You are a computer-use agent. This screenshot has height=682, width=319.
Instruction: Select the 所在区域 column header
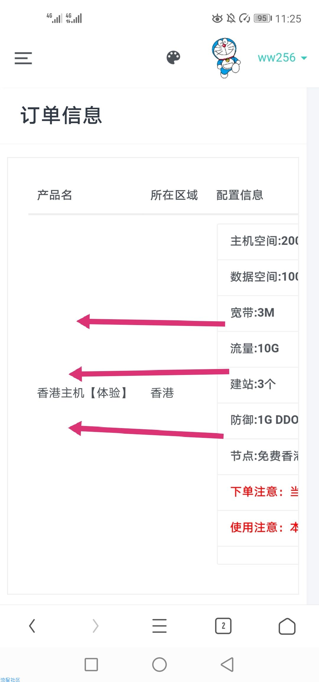click(174, 195)
